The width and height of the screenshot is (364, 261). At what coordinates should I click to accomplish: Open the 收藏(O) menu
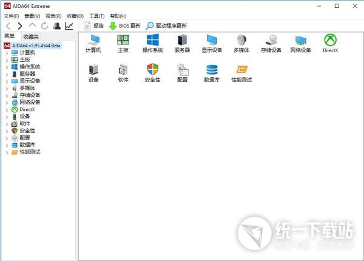point(75,16)
